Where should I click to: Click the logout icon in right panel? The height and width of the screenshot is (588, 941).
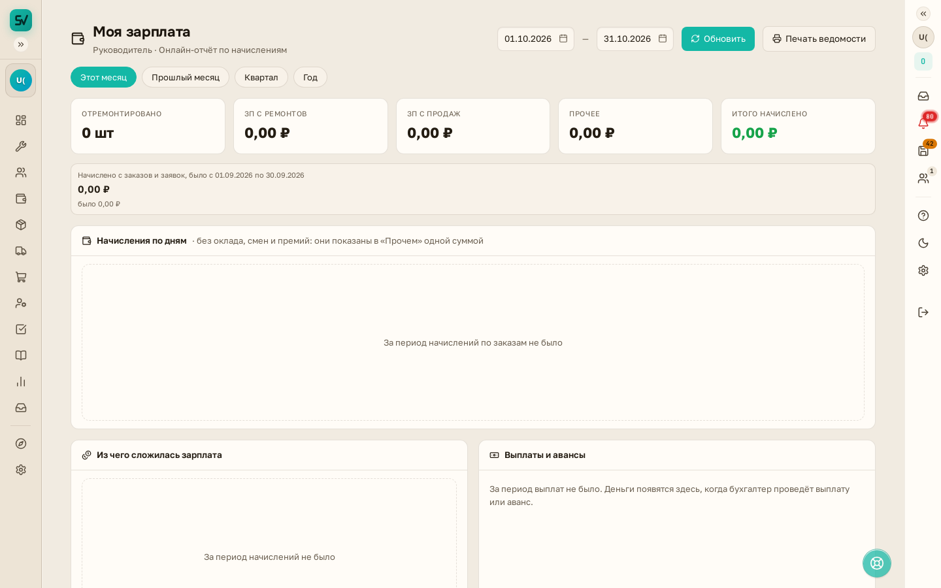tap(923, 312)
